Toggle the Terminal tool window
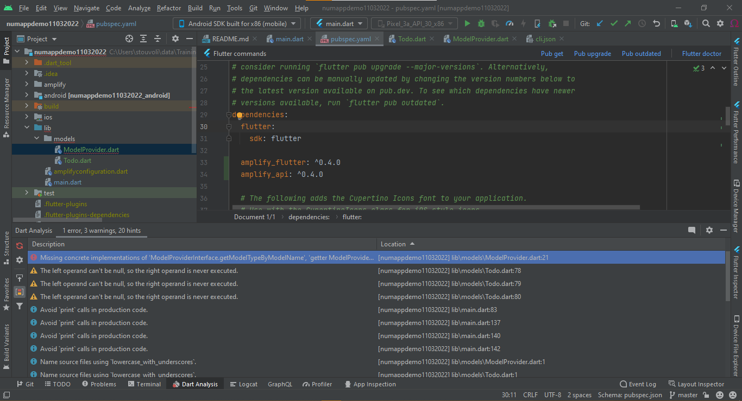 coord(148,384)
